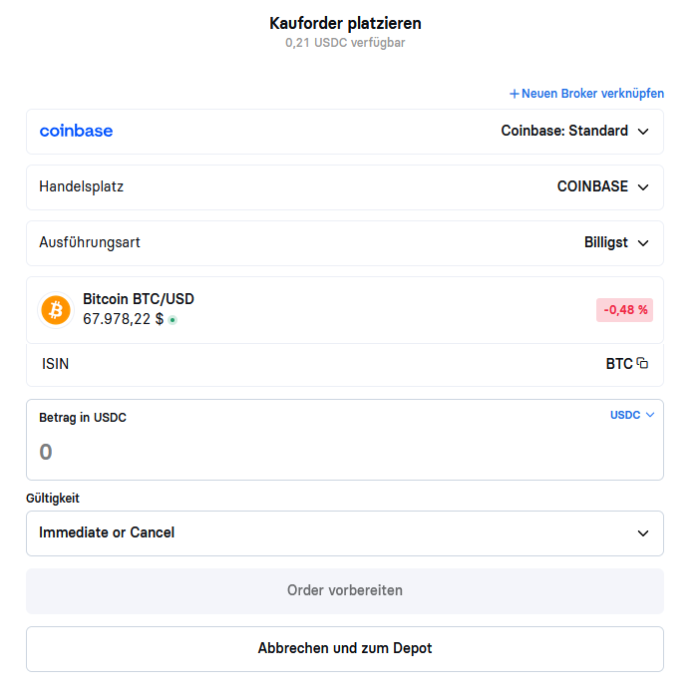Click the Coinbase logo
The width and height of the screenshot is (700, 697).
pyautogui.click(x=77, y=131)
